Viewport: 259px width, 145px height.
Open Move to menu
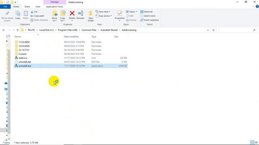coord(55,16)
